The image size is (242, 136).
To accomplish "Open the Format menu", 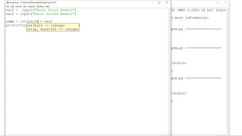I will pyautogui.click(x=19, y=6).
